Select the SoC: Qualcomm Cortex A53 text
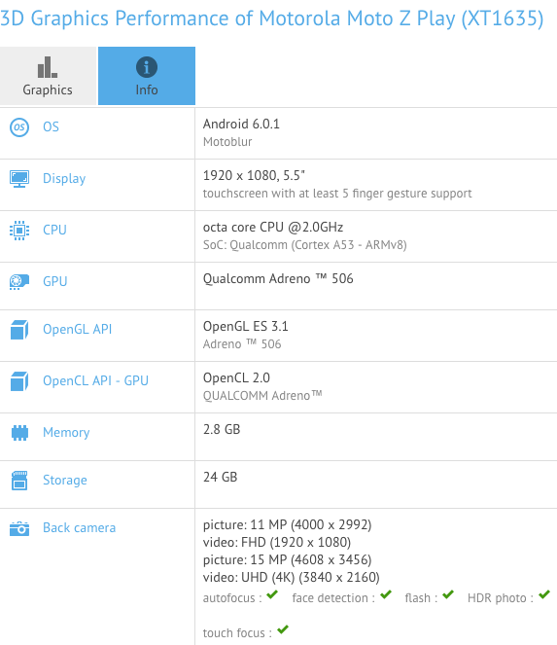Viewport: 557px width, 645px height. point(304,245)
